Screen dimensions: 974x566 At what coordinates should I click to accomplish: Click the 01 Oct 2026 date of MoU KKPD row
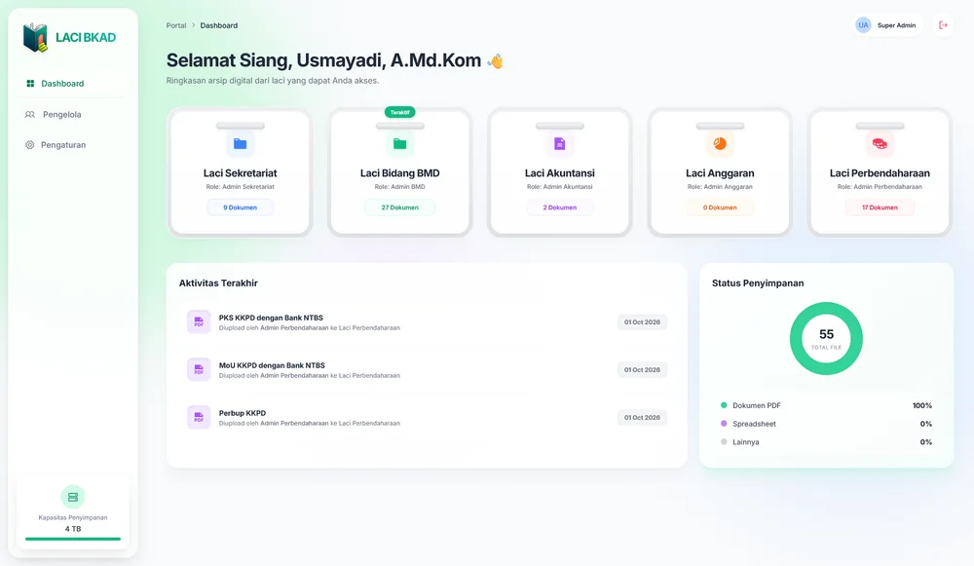click(642, 369)
